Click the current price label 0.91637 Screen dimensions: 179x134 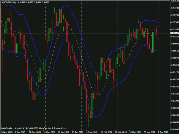click(175, 33)
